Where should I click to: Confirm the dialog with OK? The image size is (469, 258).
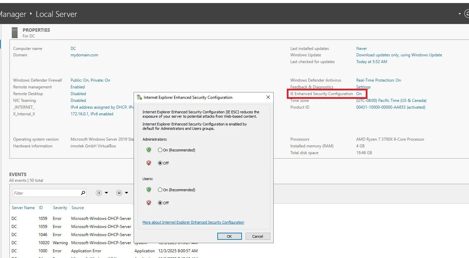229,236
